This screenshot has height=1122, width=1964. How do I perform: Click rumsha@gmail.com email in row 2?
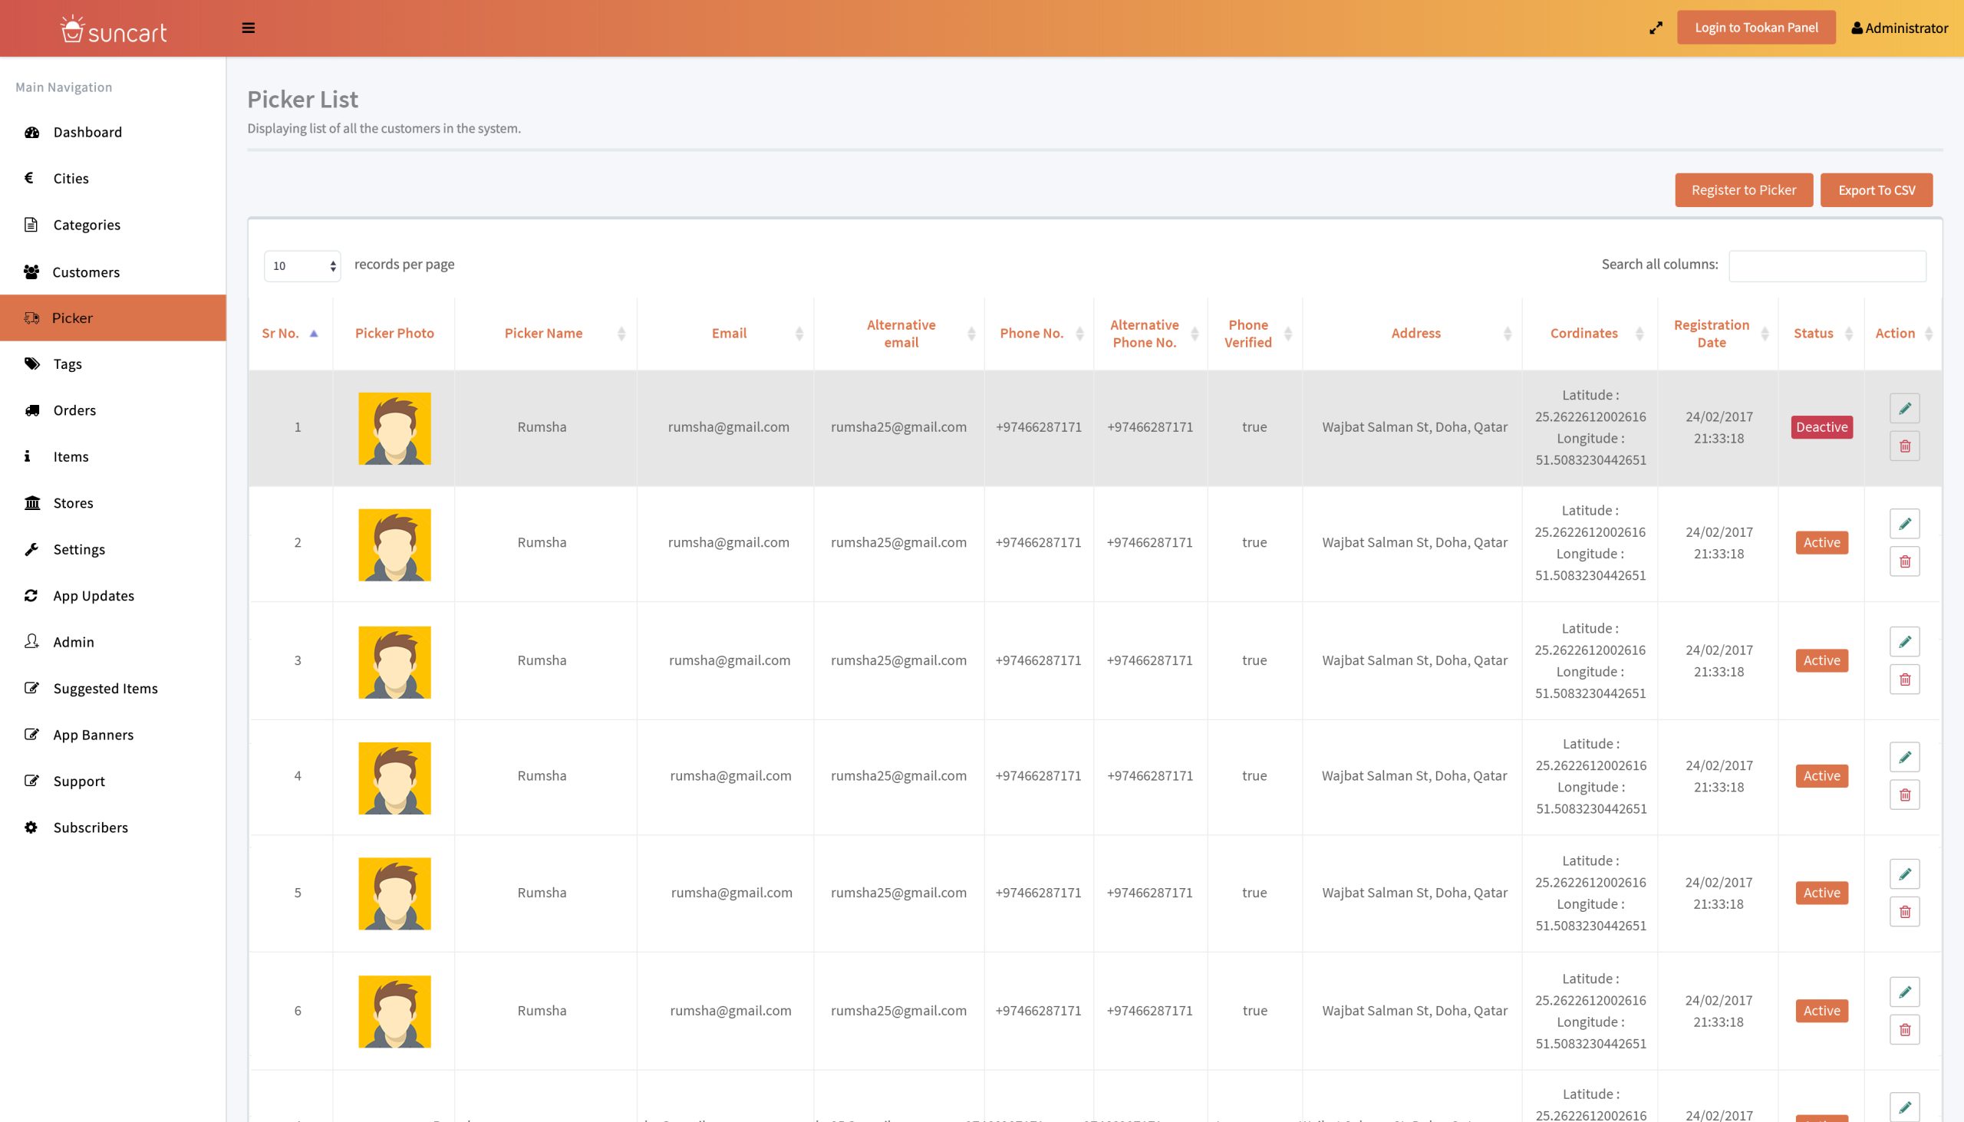pos(728,542)
